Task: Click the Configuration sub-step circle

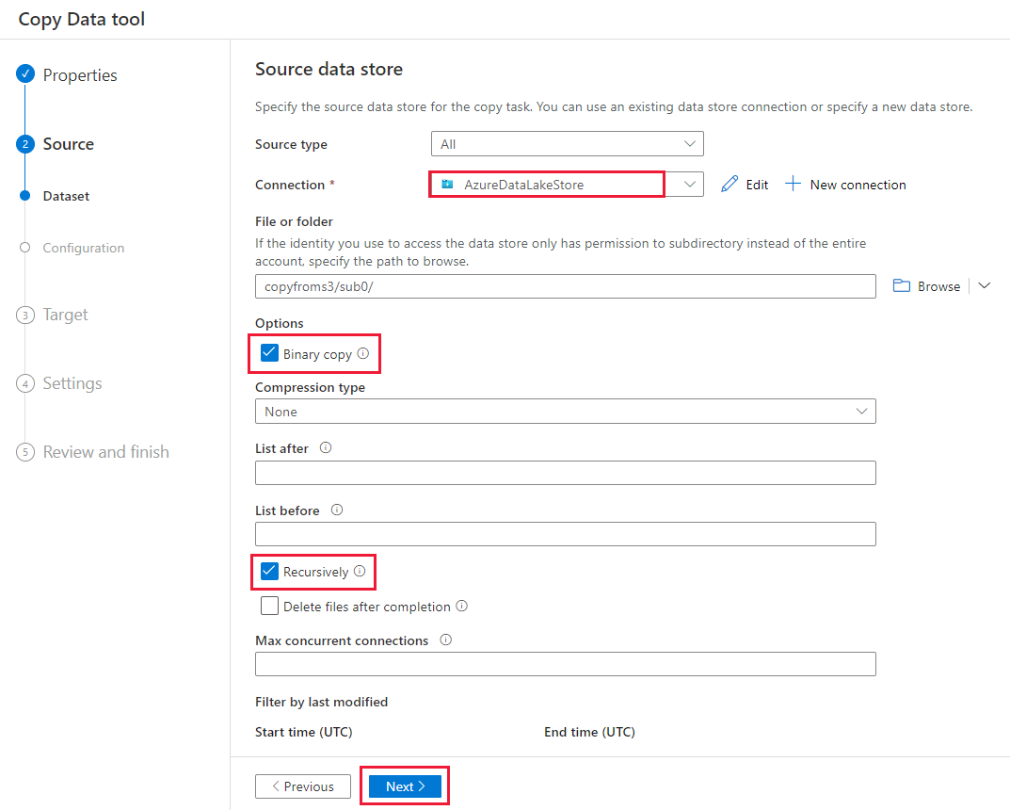Action: tap(25, 248)
